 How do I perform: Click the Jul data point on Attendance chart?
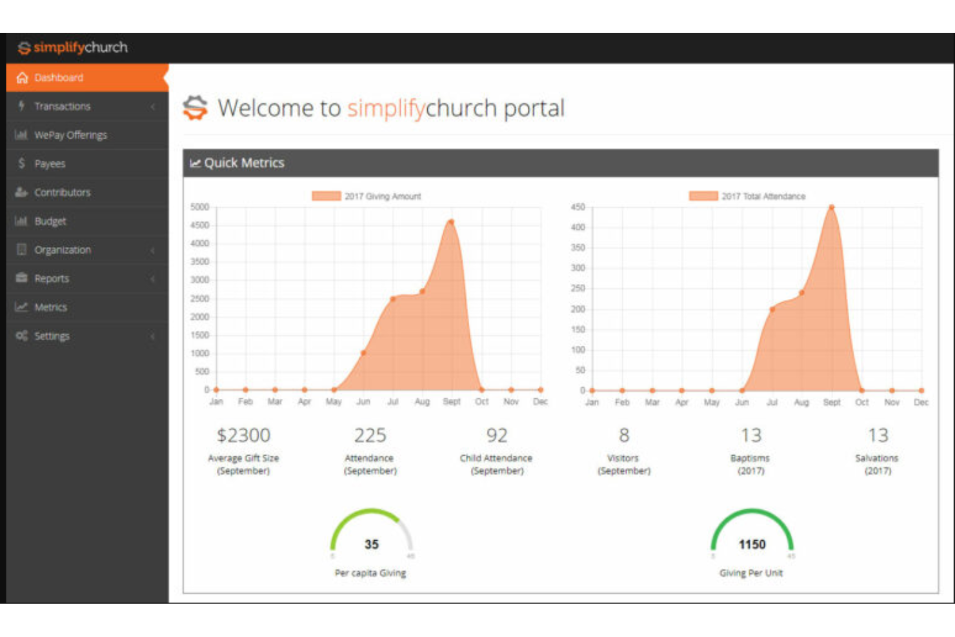[772, 309]
